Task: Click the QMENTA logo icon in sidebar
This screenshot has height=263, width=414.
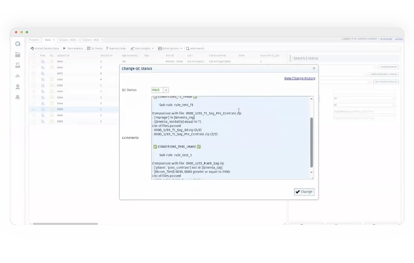Action: click(x=18, y=44)
